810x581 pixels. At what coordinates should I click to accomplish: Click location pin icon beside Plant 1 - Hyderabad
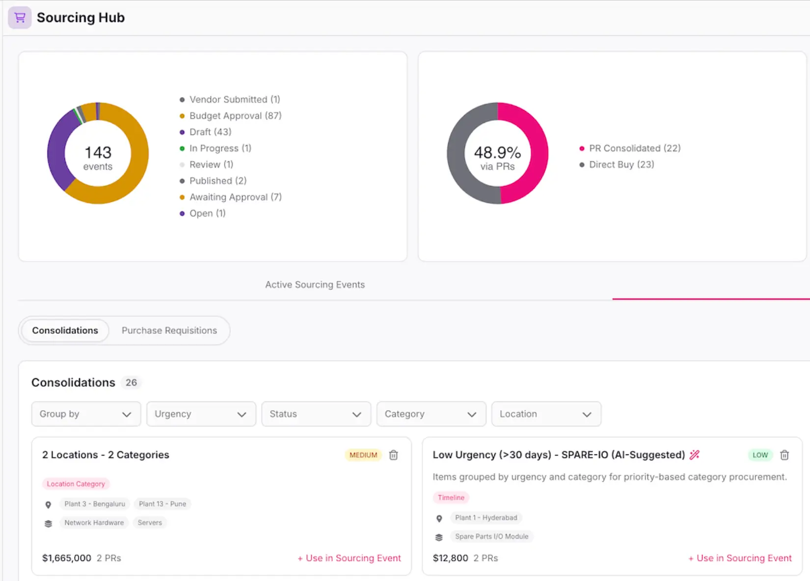(x=439, y=518)
